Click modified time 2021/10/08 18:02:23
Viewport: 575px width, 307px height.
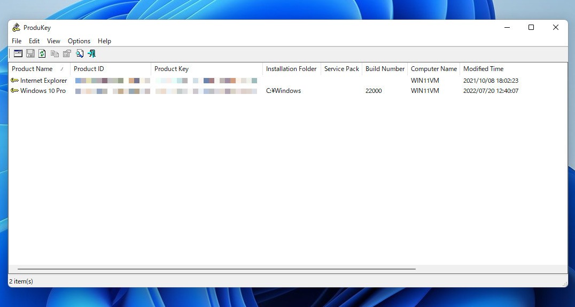pyautogui.click(x=491, y=80)
